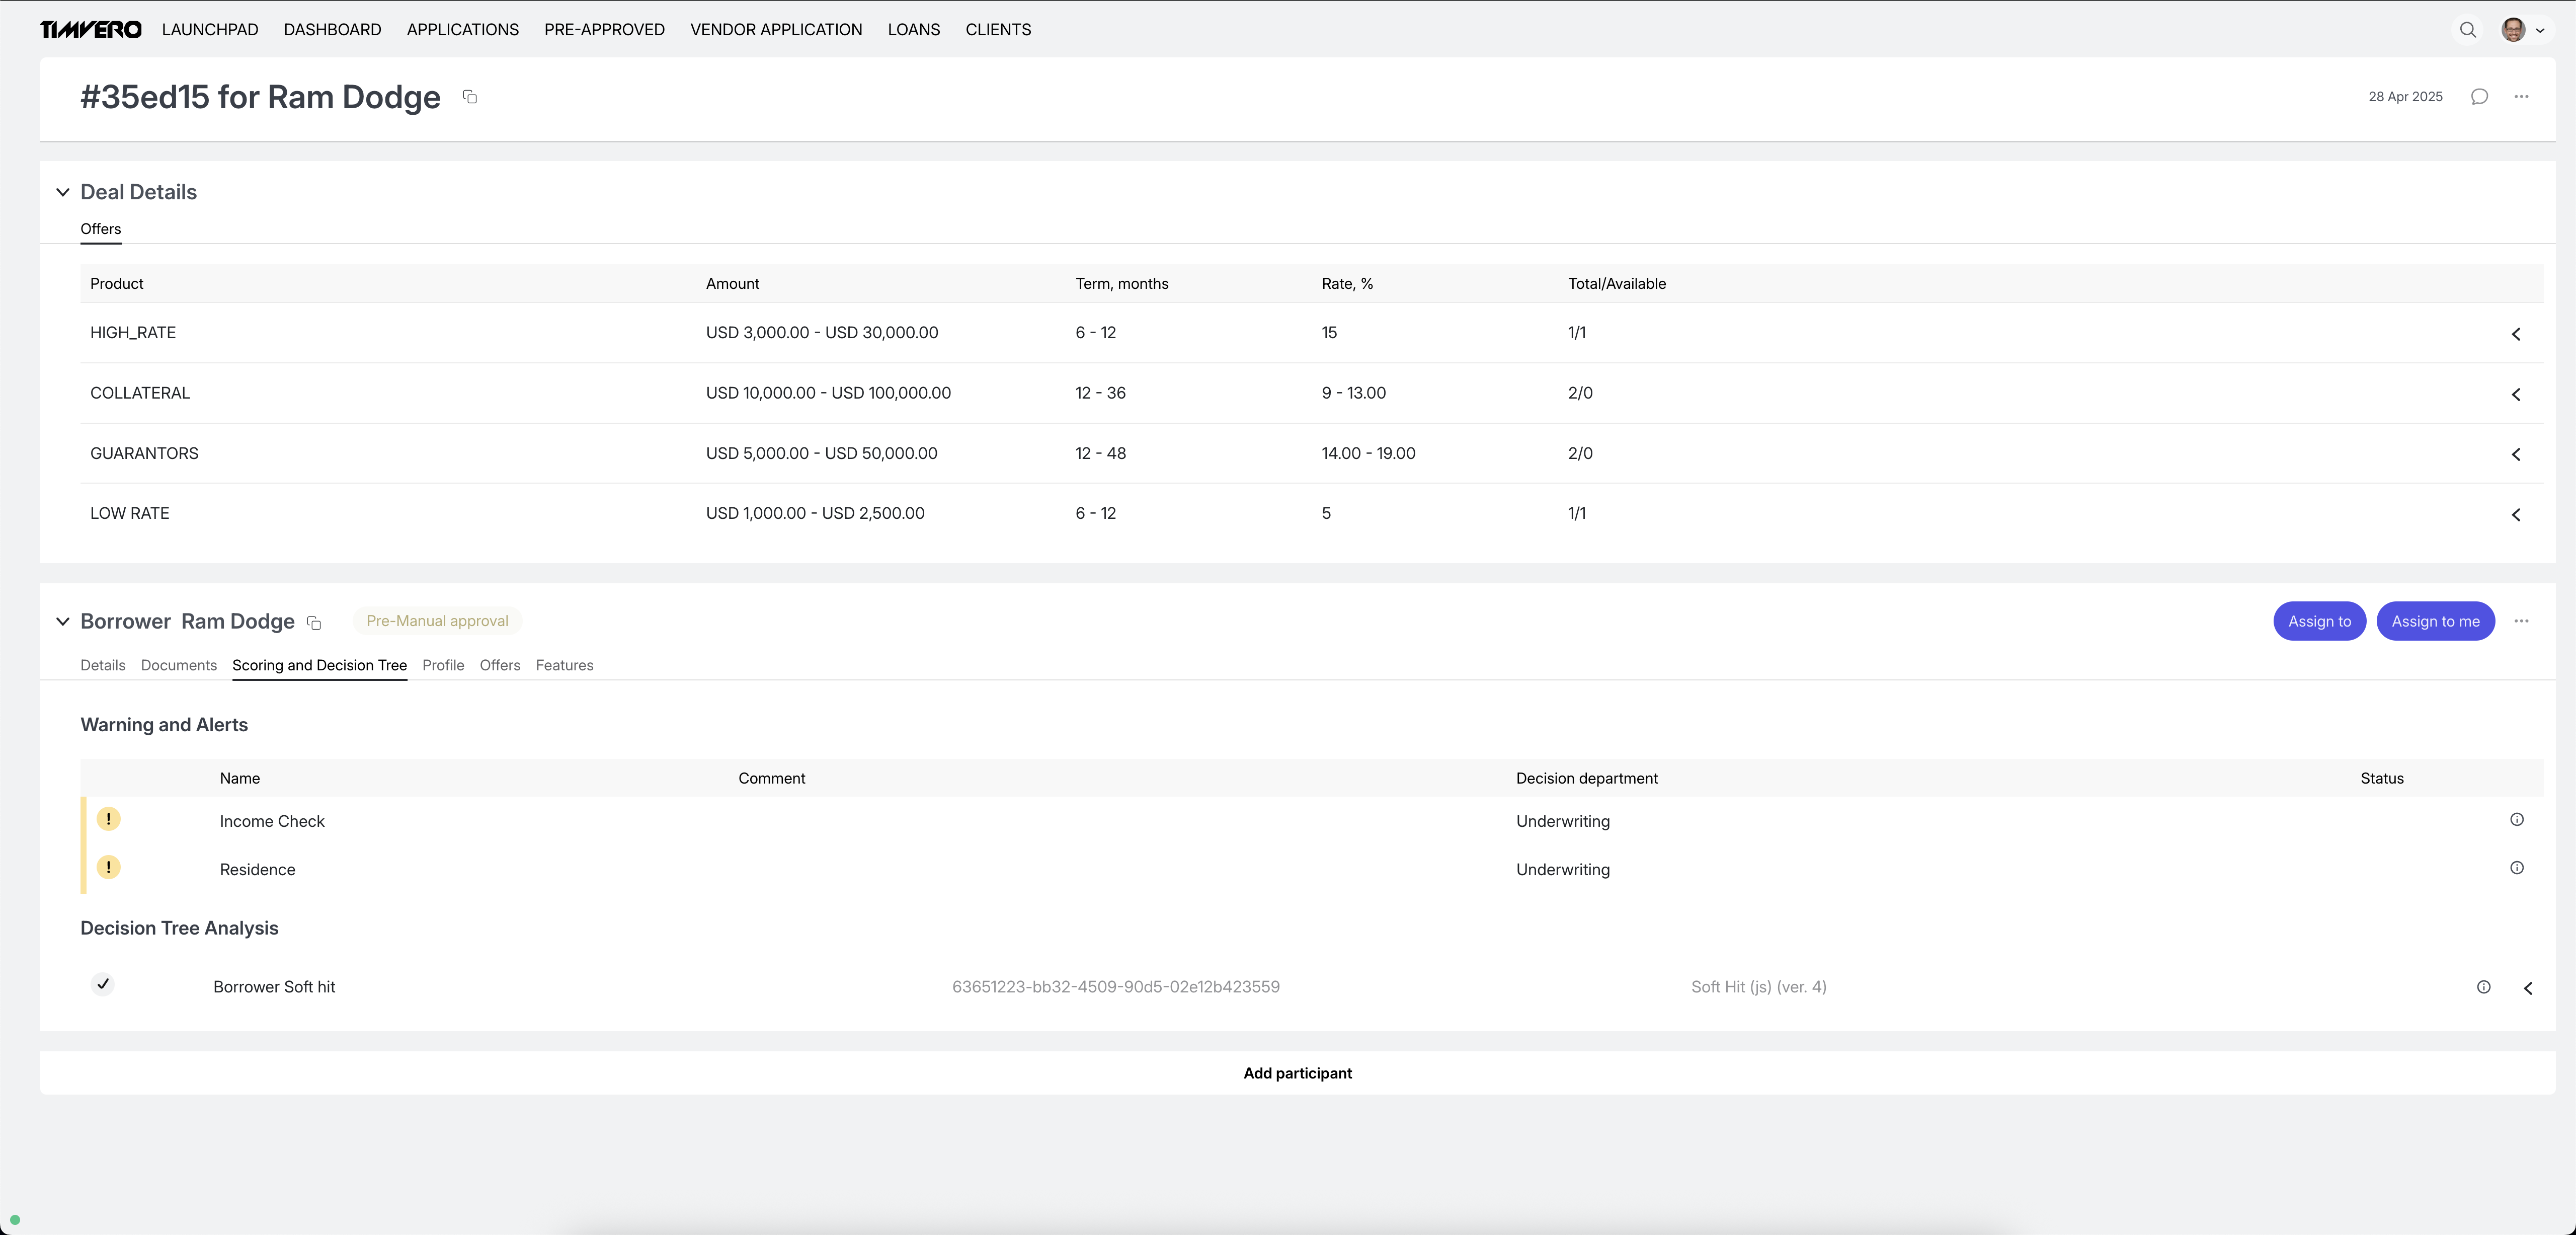Click the Timvero logo
2576x1235 pixels.
(91, 30)
